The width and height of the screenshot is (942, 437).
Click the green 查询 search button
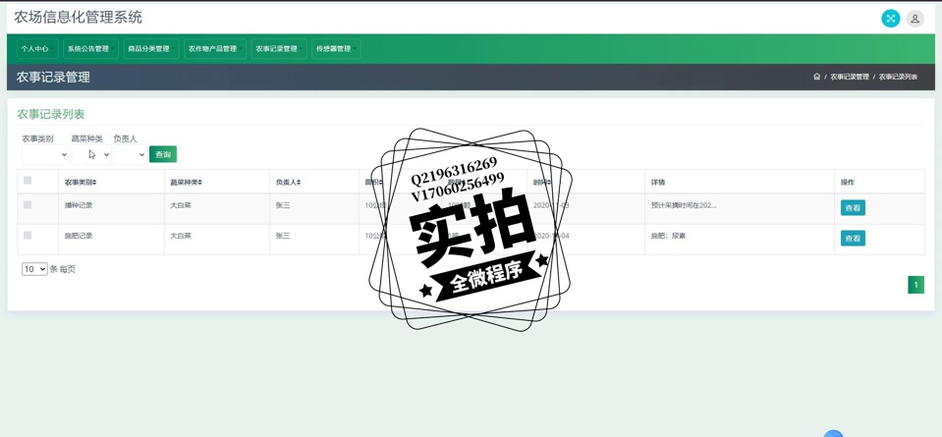[x=163, y=154]
